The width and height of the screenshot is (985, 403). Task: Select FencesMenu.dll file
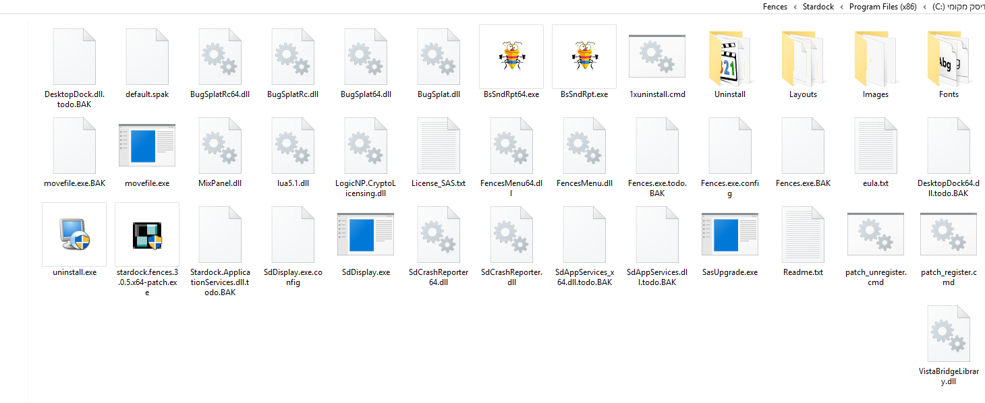click(584, 152)
